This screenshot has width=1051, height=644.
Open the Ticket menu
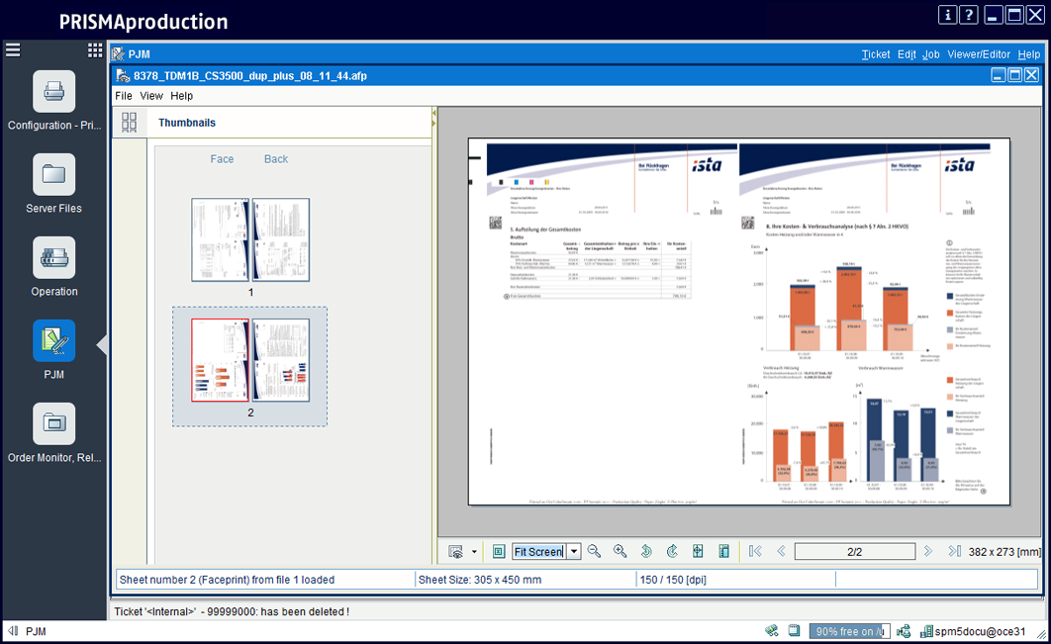[x=875, y=54]
